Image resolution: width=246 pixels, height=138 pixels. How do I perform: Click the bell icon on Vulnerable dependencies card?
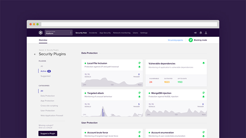[x=203, y=63]
